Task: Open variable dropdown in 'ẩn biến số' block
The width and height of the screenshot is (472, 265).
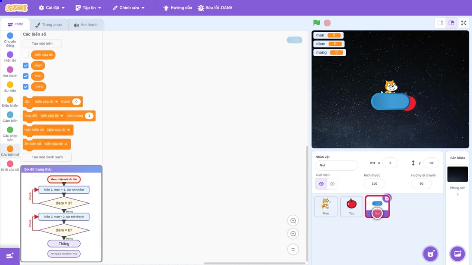Action: click(56, 144)
